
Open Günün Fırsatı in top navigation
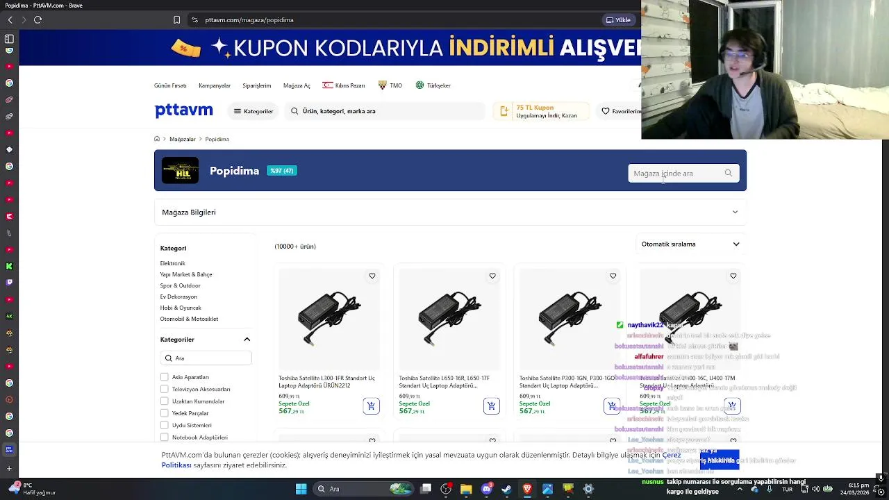[170, 85]
